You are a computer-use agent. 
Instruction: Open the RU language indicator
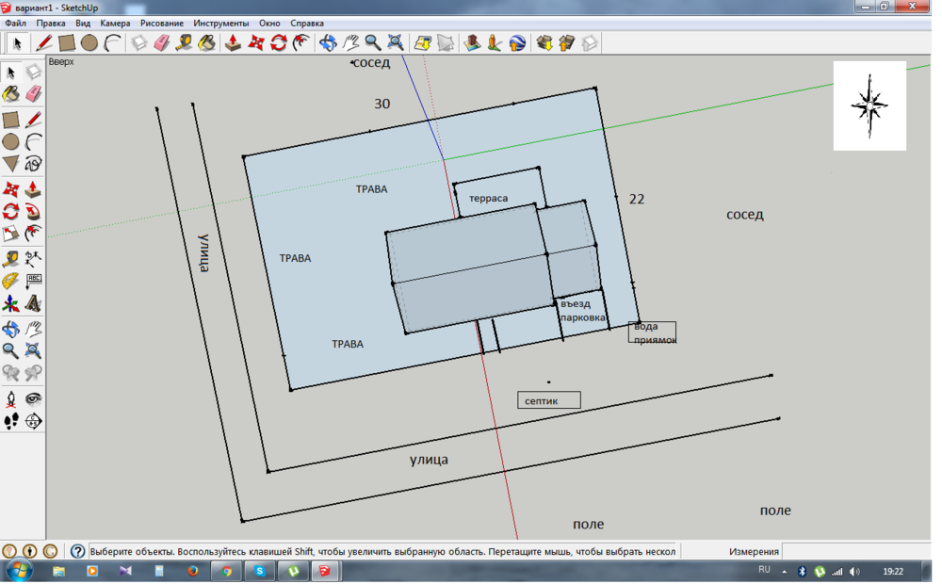tap(764, 570)
